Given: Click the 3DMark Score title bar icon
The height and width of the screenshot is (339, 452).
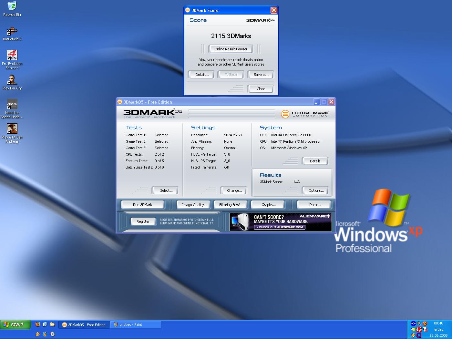Looking at the screenshot, I should pos(188,10).
